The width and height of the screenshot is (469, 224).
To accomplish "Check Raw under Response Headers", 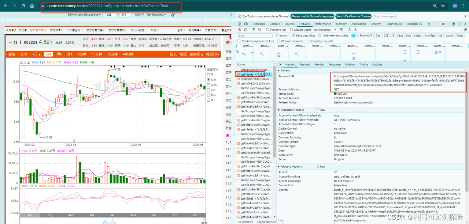I will coord(318,110).
